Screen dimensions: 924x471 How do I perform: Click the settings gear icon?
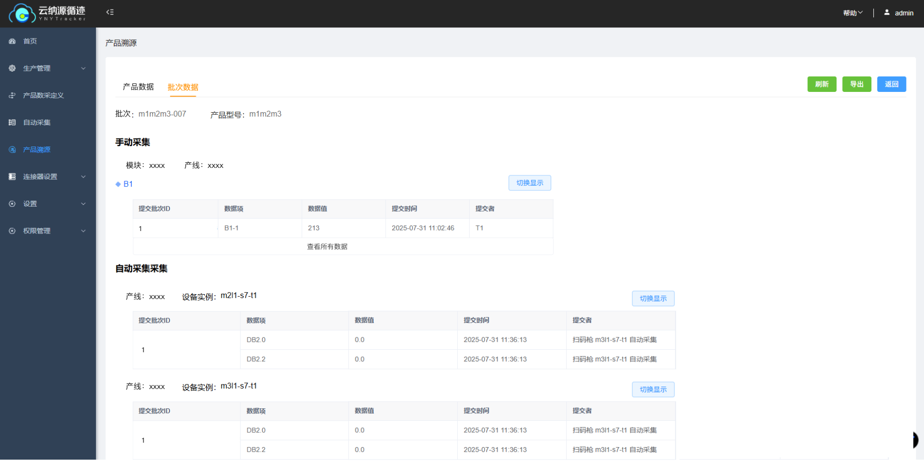(12, 204)
